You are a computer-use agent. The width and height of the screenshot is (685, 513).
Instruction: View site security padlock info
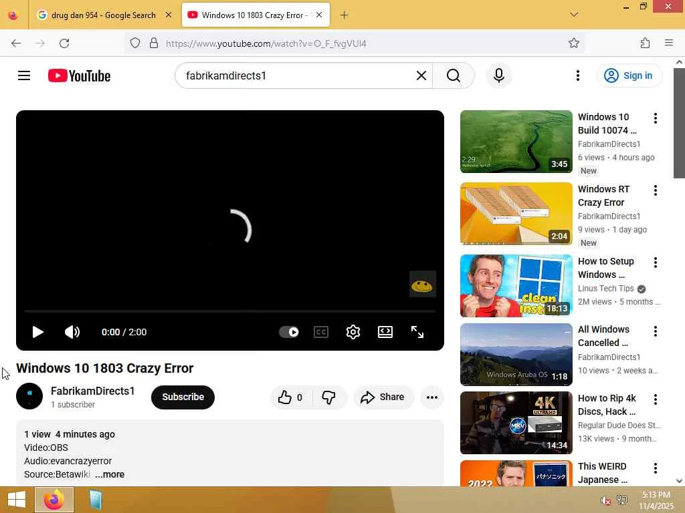tap(154, 43)
